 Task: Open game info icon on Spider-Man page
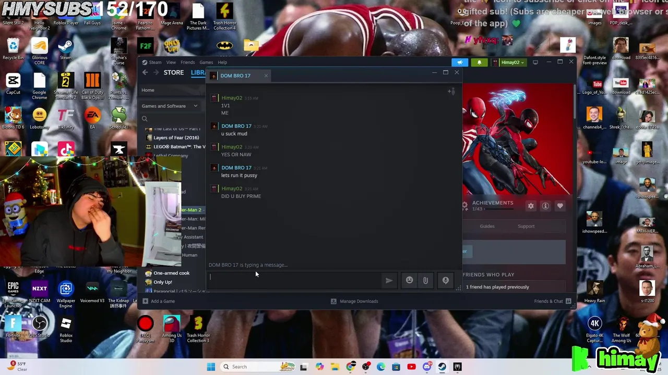(545, 206)
